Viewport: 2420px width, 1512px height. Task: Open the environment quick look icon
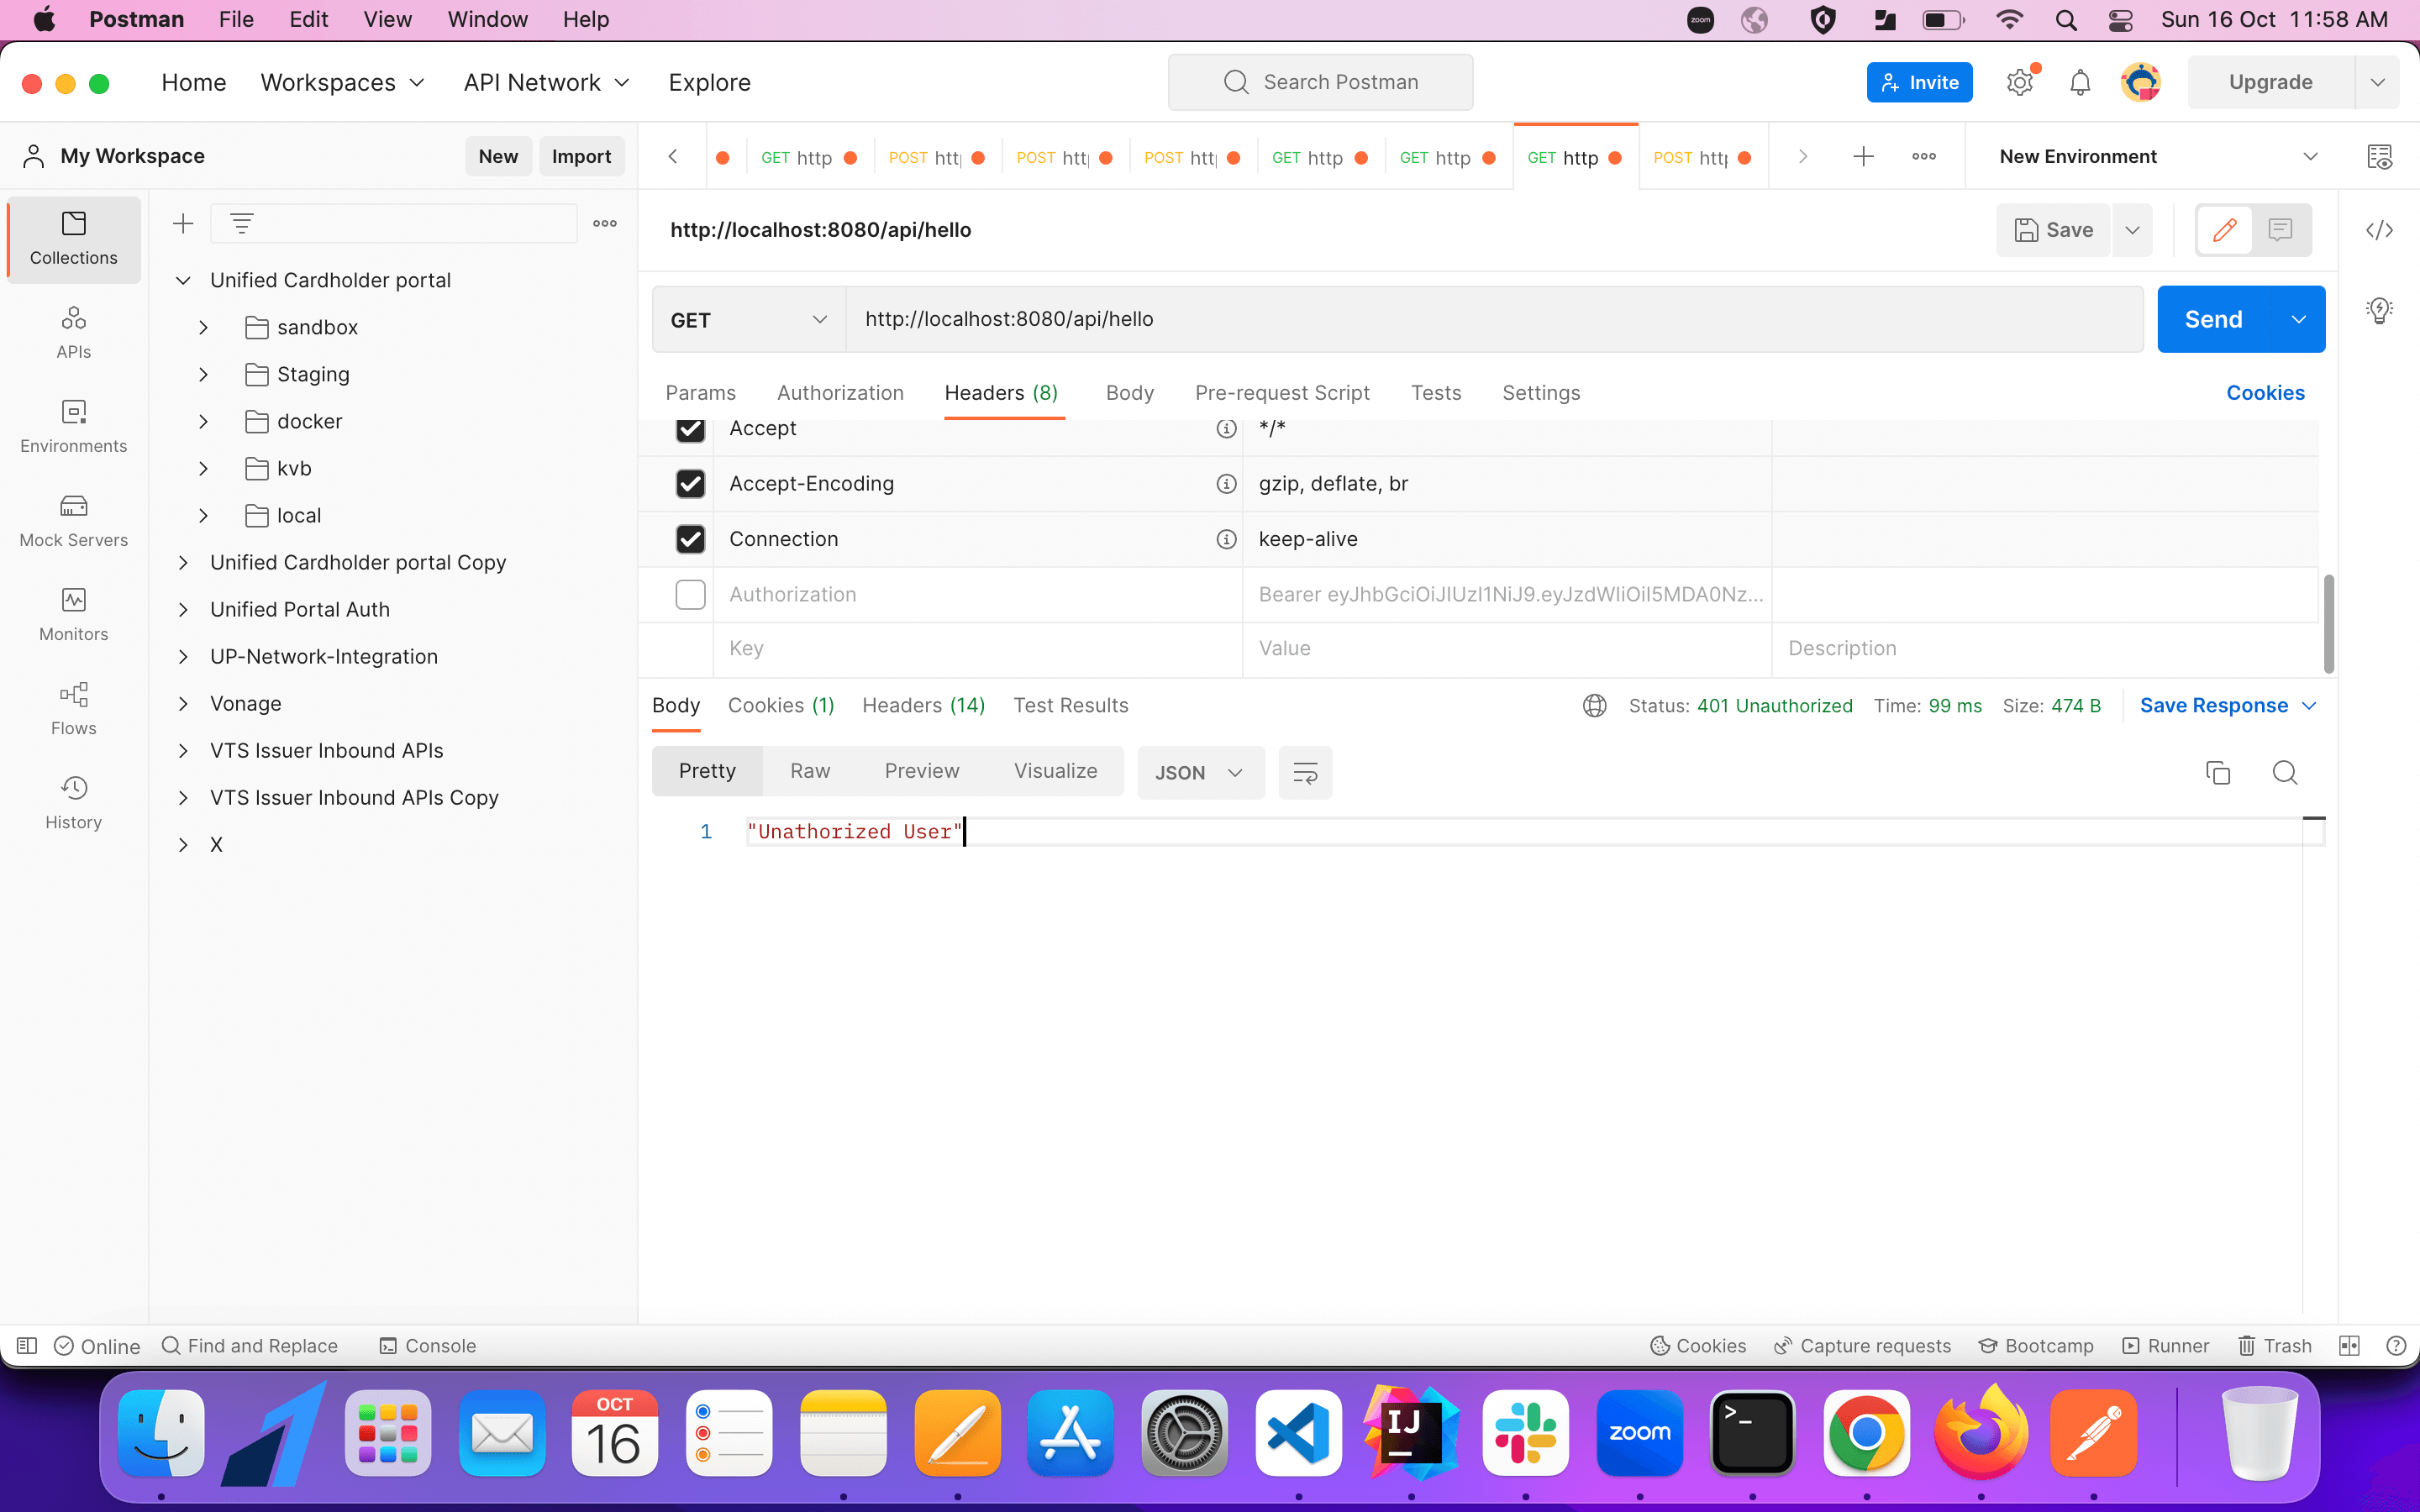(x=2379, y=156)
